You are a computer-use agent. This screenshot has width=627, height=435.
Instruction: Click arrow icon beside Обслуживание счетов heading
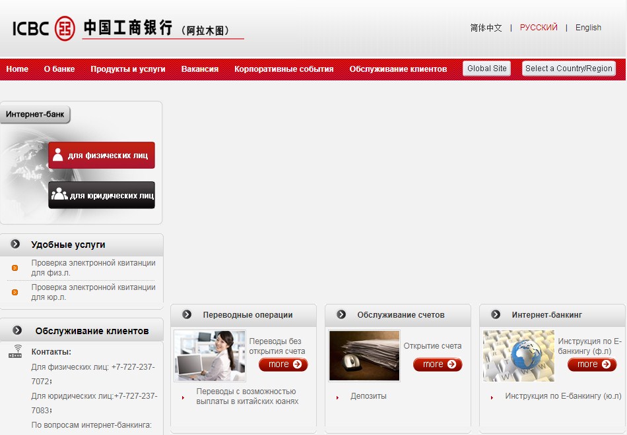[x=341, y=315]
